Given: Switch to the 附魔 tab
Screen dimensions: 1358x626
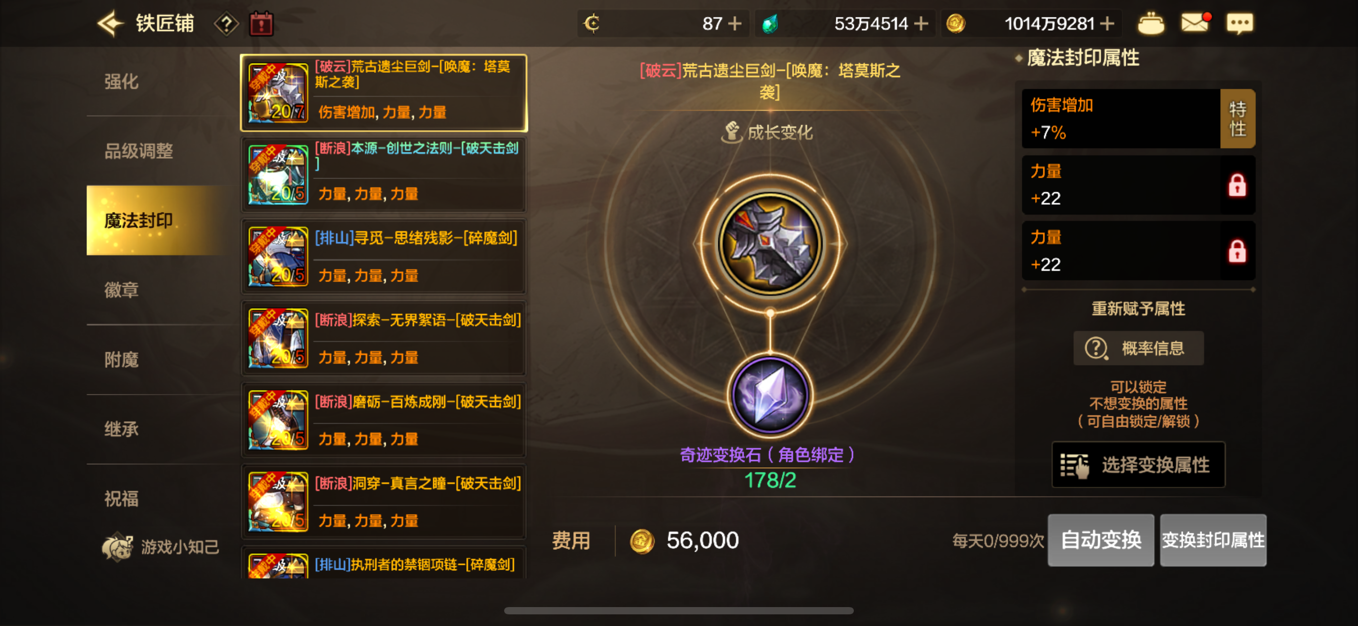Looking at the screenshot, I should (x=121, y=360).
